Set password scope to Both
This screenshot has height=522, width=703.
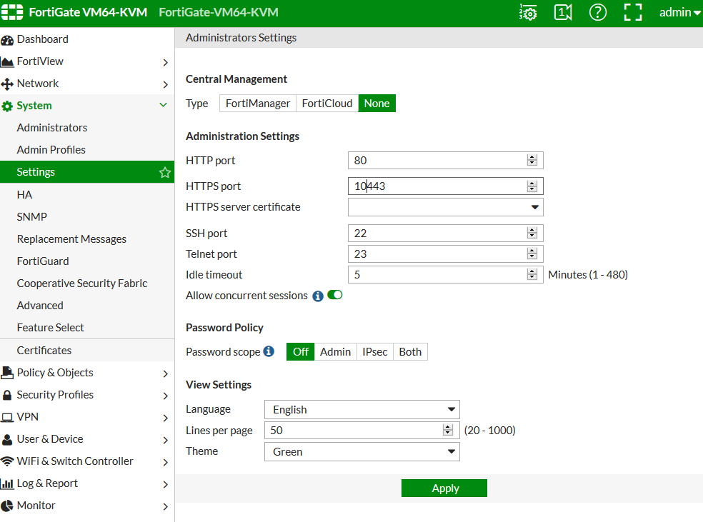(x=410, y=351)
